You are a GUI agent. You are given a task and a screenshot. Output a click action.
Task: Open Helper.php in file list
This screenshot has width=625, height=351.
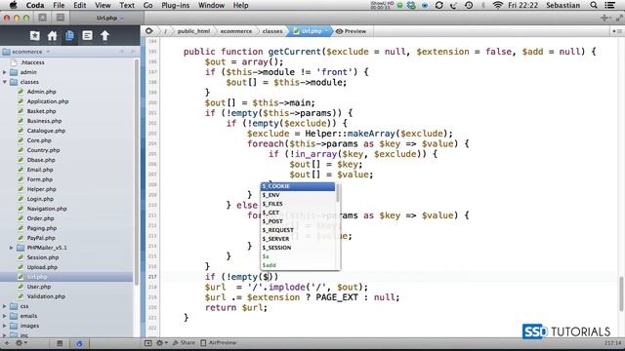[x=41, y=189]
